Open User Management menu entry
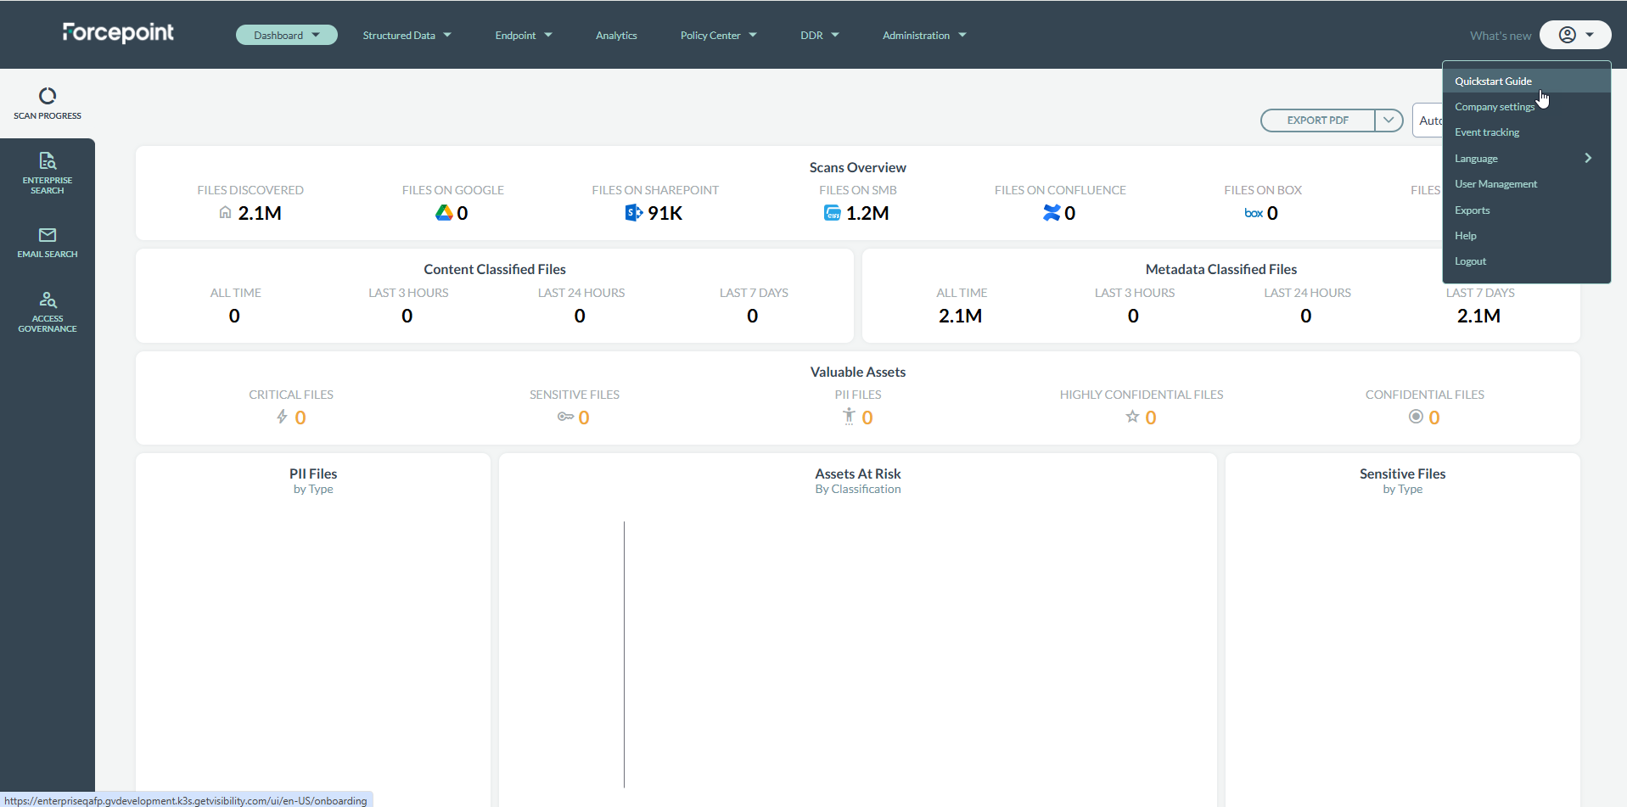 (x=1495, y=184)
